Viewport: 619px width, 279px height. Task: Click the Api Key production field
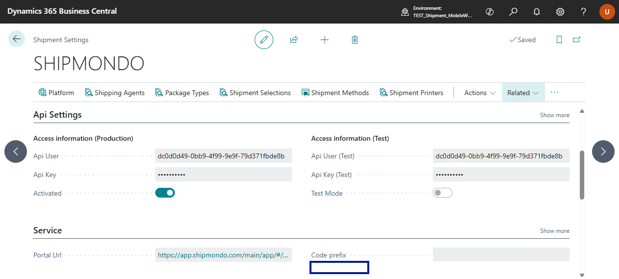(223, 175)
